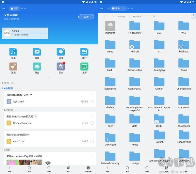Select the Alvin2.xml circle checkbox

[92, 141]
